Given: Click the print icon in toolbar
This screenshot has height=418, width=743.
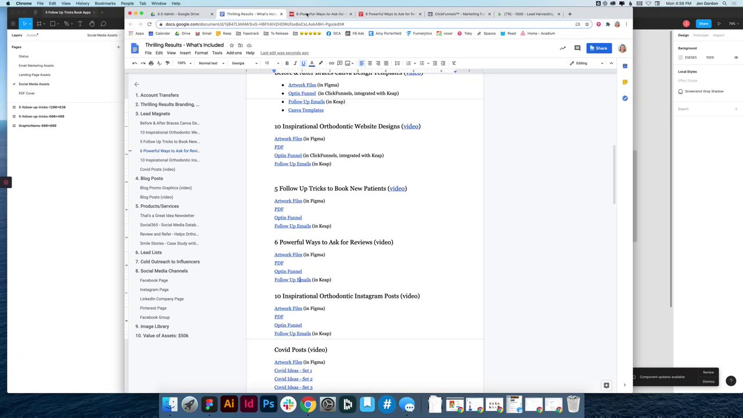Looking at the screenshot, I should coord(151,63).
